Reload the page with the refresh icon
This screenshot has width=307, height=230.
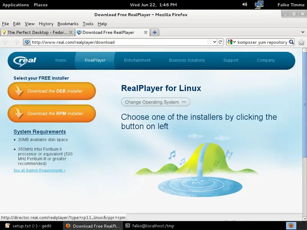click(220, 42)
